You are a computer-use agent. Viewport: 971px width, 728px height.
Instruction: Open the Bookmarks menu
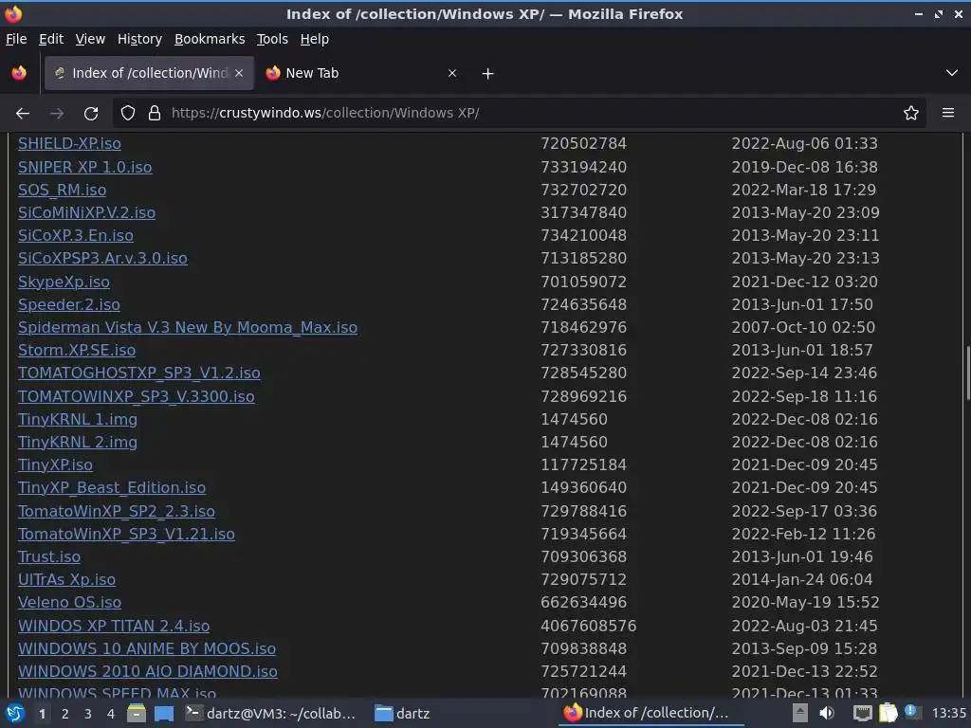click(x=210, y=39)
